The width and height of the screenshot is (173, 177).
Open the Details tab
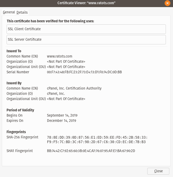click(22, 12)
